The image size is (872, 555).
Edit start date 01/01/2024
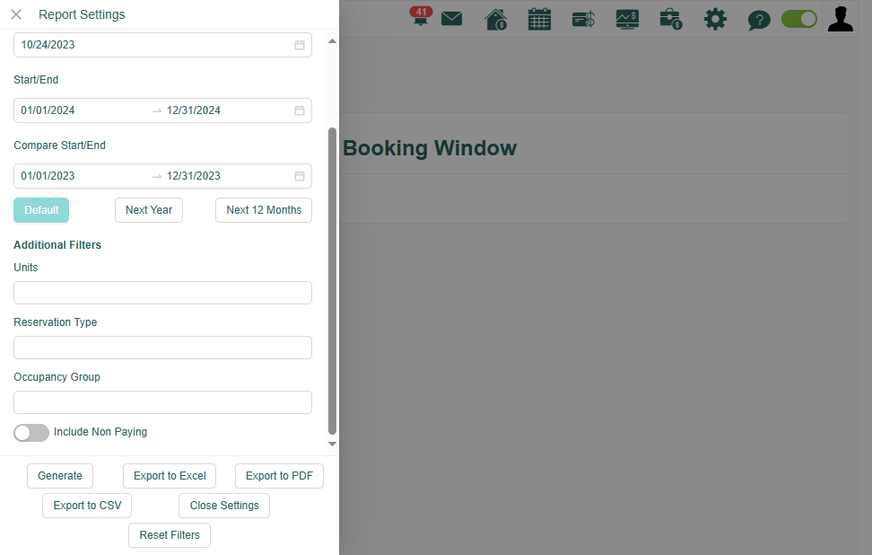point(48,110)
